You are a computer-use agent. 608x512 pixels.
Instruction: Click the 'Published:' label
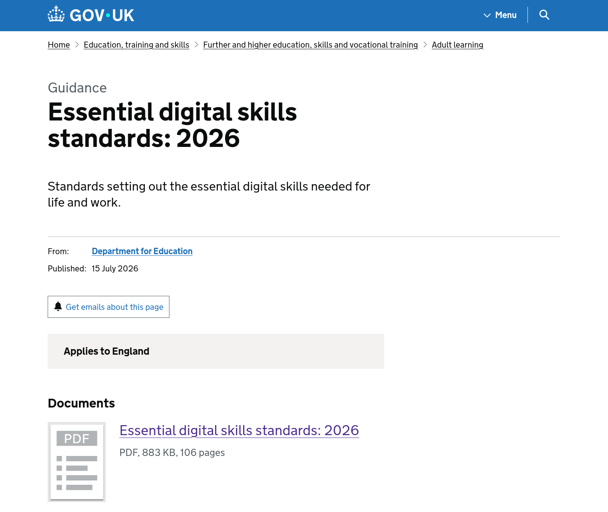[x=67, y=269]
